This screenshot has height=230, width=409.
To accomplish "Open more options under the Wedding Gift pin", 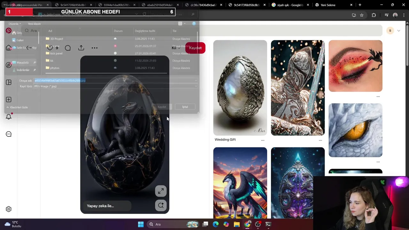I will (x=263, y=140).
